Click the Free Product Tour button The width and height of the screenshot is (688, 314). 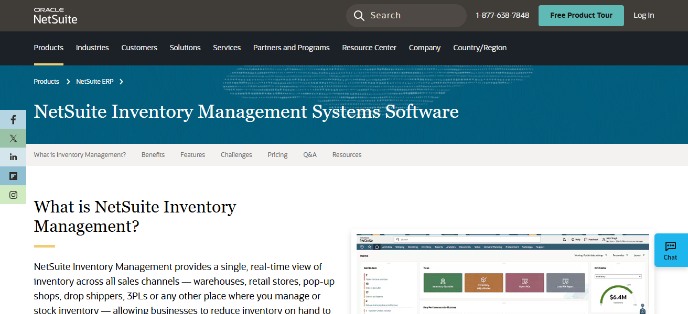[581, 16]
